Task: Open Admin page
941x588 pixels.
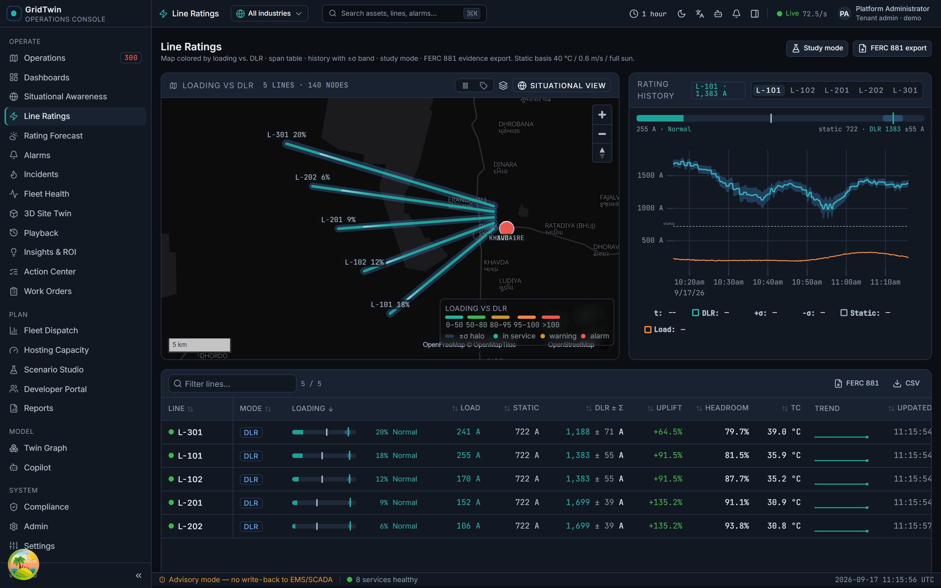Action: click(x=75, y=526)
